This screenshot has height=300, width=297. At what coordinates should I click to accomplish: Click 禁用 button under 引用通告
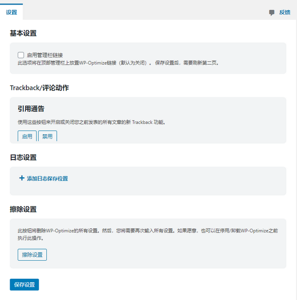click(x=47, y=136)
